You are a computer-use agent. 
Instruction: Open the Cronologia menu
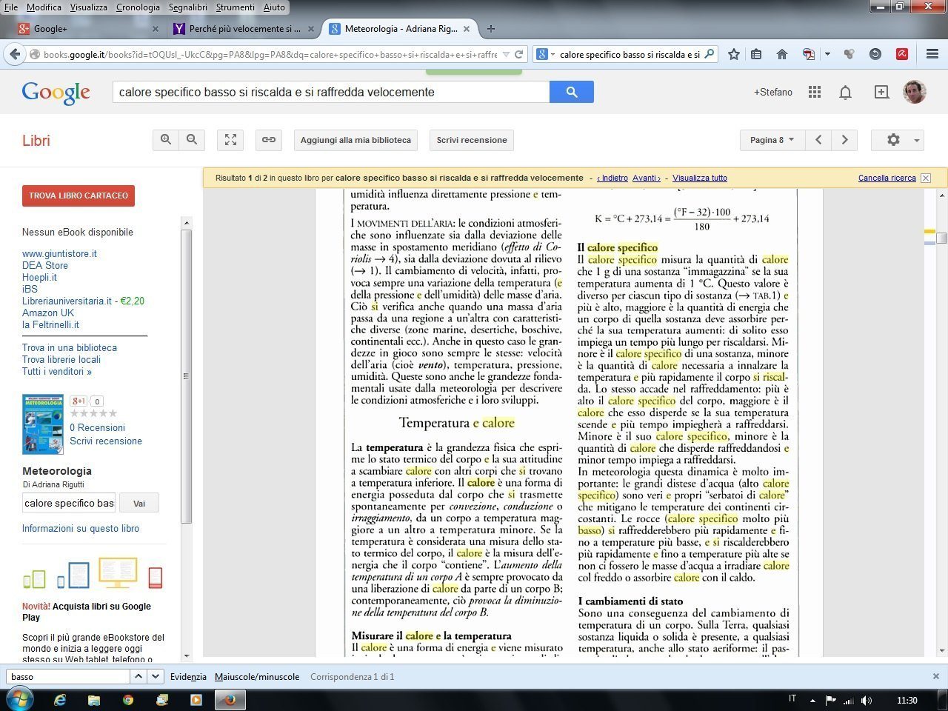[x=138, y=7]
